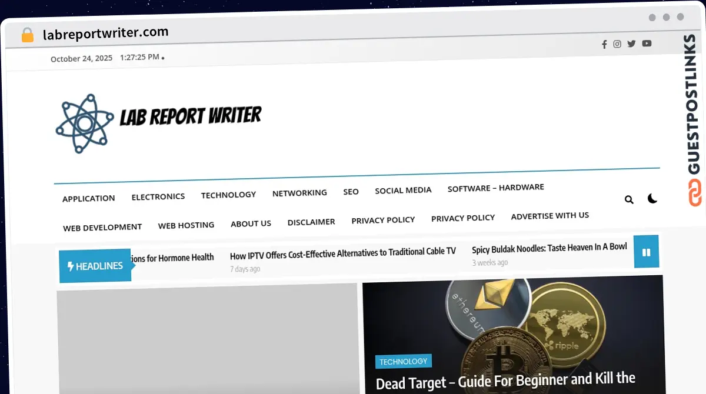
Task: Open the YouTube social icon
Action: point(647,44)
